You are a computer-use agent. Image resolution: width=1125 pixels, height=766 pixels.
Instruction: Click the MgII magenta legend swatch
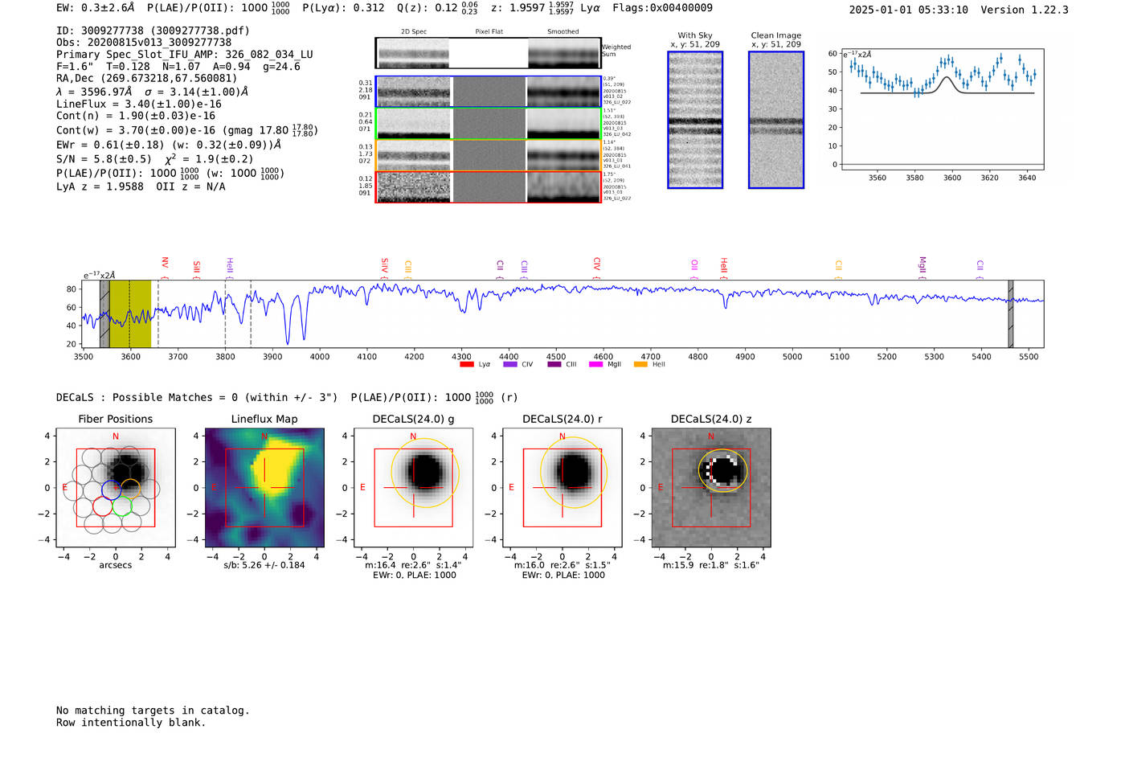pos(596,365)
